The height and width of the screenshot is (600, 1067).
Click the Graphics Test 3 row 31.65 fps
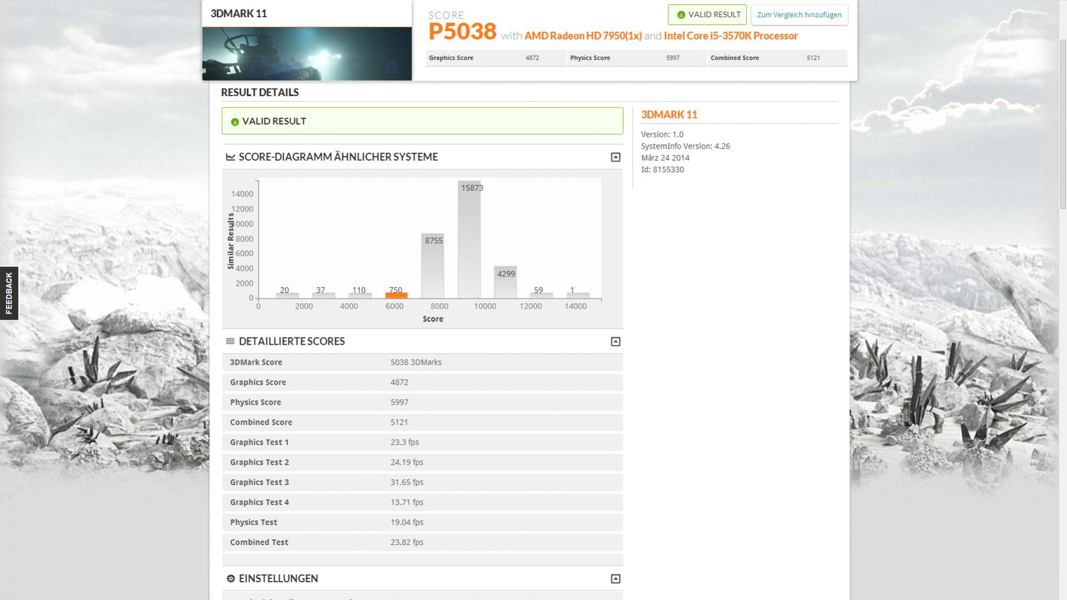[x=422, y=482]
